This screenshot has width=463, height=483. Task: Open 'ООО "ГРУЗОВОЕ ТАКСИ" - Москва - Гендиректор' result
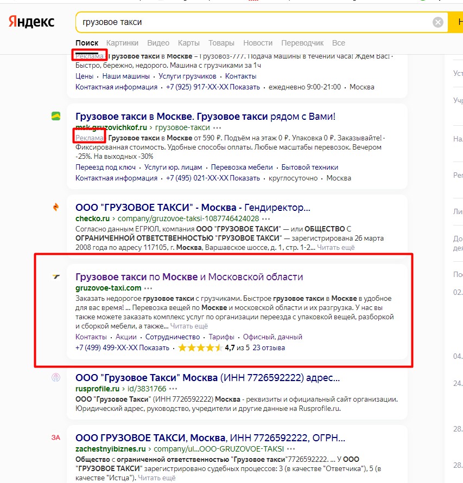[x=193, y=207]
